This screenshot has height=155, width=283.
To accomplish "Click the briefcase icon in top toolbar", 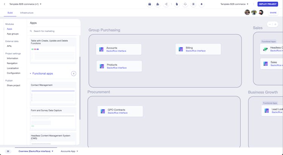I will 149,4.
